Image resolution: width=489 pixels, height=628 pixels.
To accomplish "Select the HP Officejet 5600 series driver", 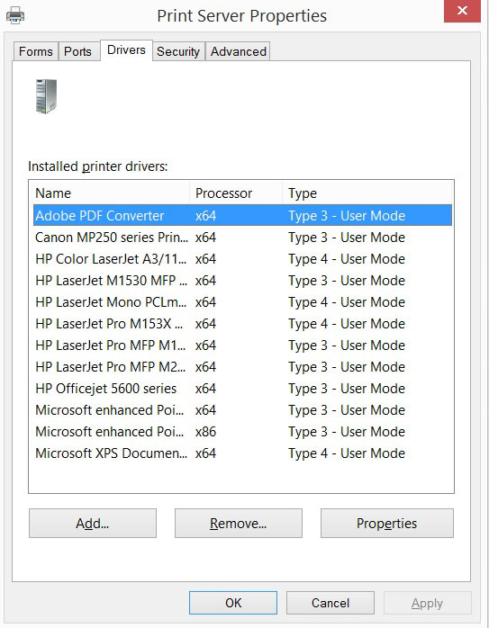I will click(242, 389).
